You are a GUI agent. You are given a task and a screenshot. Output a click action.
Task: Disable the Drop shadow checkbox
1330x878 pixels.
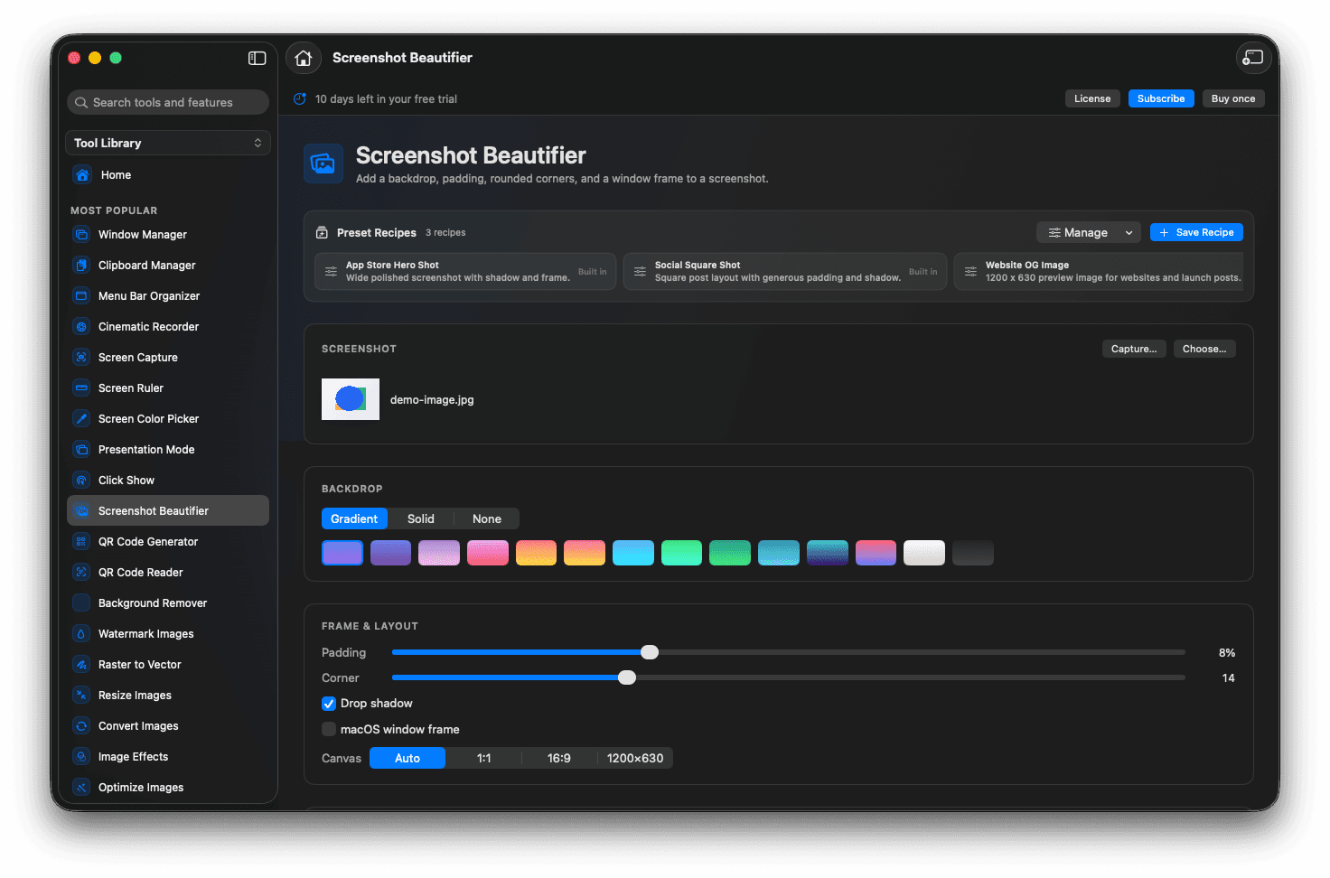pyautogui.click(x=329, y=704)
